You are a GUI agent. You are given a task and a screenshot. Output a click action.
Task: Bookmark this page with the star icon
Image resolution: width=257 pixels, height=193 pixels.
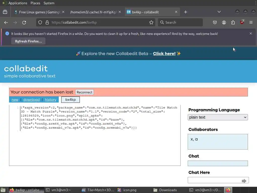click(x=151, y=22)
